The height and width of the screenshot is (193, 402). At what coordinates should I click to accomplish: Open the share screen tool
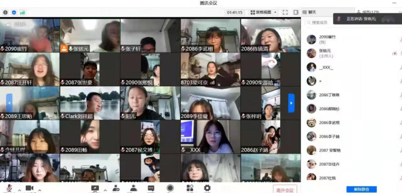pyautogui.click(x=95, y=189)
